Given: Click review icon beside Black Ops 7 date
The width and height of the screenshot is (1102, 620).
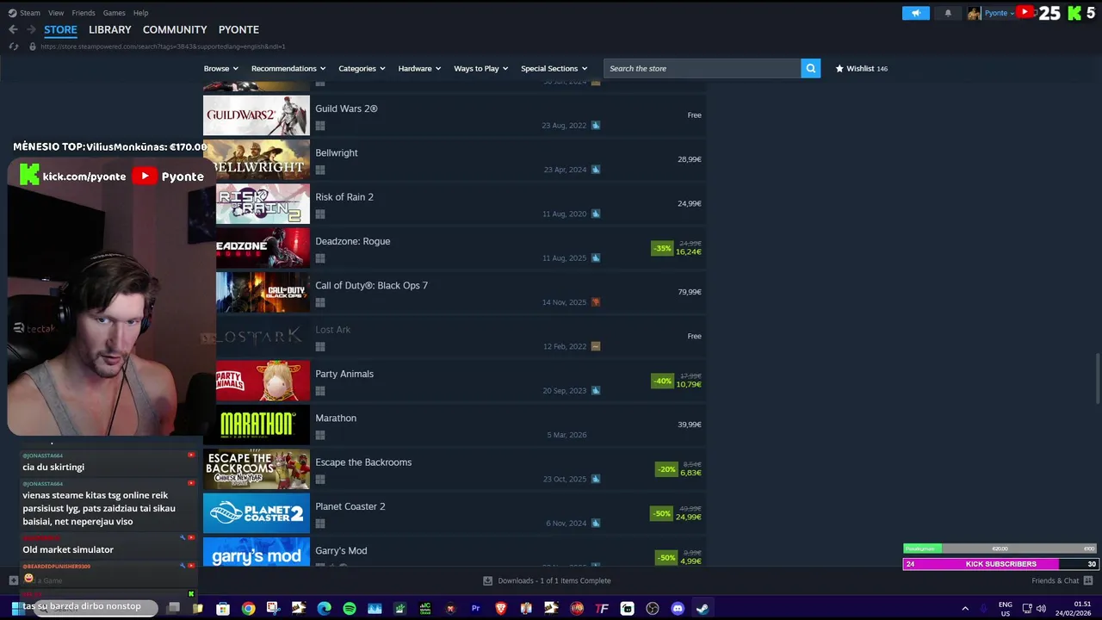Looking at the screenshot, I should coord(596,302).
